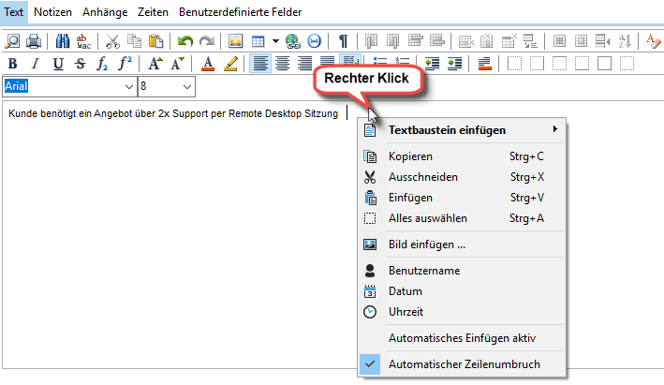Open the font size dropdown showing 8

point(187,86)
